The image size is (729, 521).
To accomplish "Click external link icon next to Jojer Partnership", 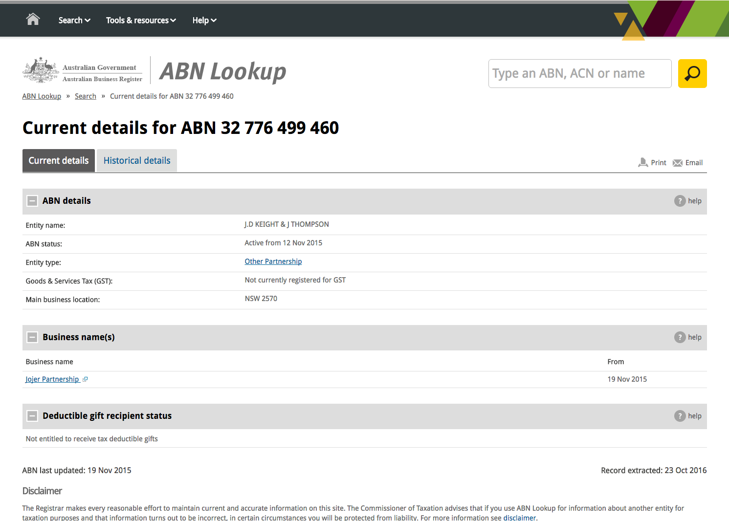I will tap(85, 379).
